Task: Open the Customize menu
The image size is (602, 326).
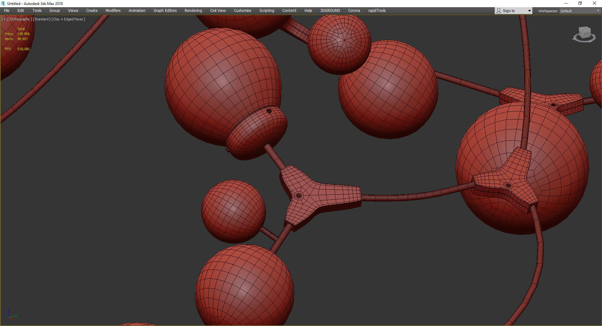Action: [242, 11]
